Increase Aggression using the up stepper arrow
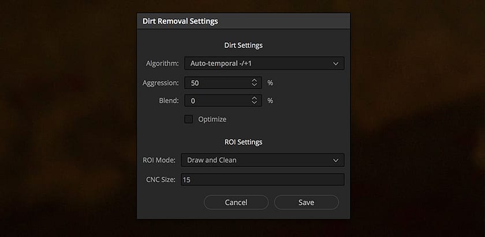This screenshot has width=485, height=237. 254,81
